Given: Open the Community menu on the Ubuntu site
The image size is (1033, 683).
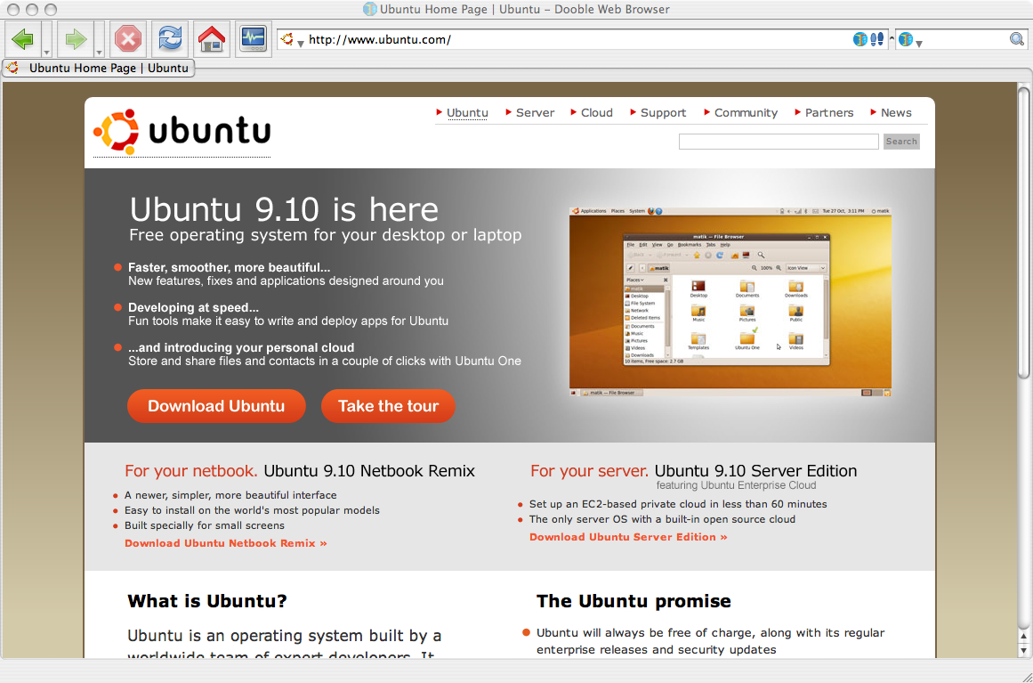Looking at the screenshot, I should [746, 113].
